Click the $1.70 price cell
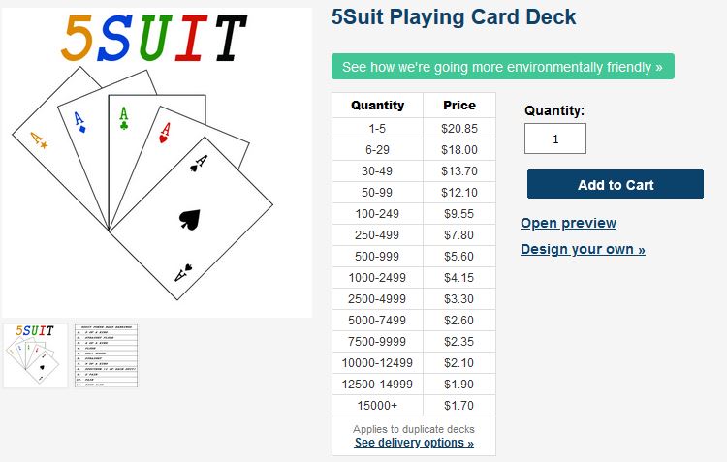727x462 pixels. [459, 406]
